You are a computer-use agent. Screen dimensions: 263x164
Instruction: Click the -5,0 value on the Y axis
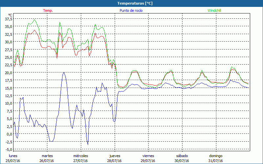point(9,149)
